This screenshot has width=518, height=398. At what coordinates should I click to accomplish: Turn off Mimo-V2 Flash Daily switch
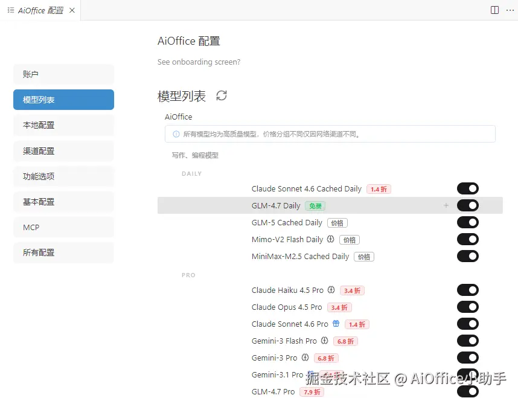(468, 239)
